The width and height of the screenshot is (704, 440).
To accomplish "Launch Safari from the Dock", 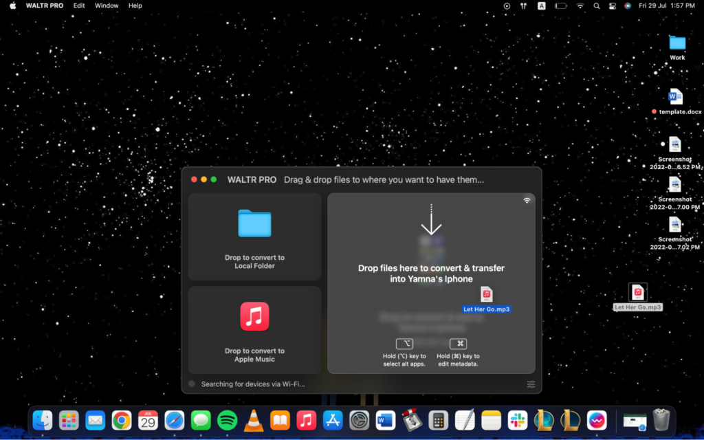I will pyautogui.click(x=174, y=421).
